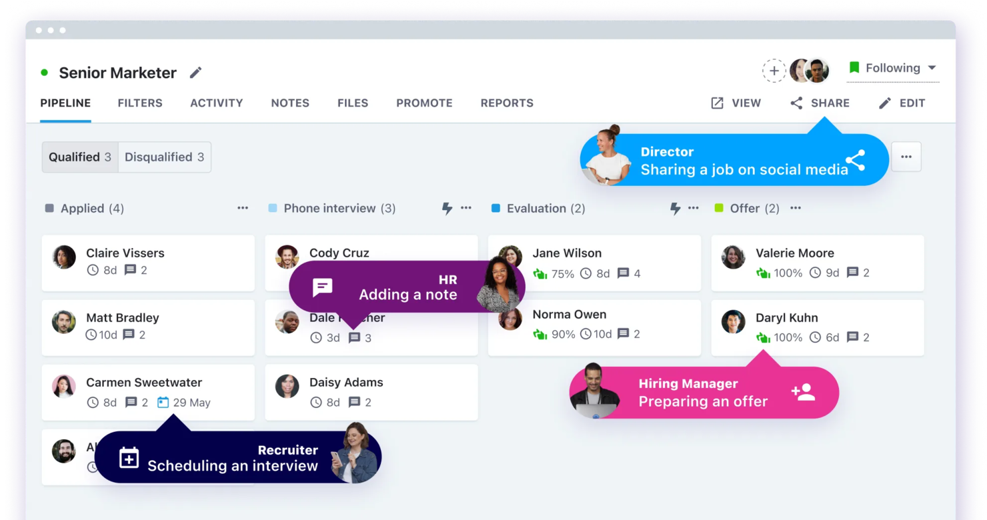Viewport: 987px width, 520px height.
Task: Click the Edit button
Action: click(902, 103)
